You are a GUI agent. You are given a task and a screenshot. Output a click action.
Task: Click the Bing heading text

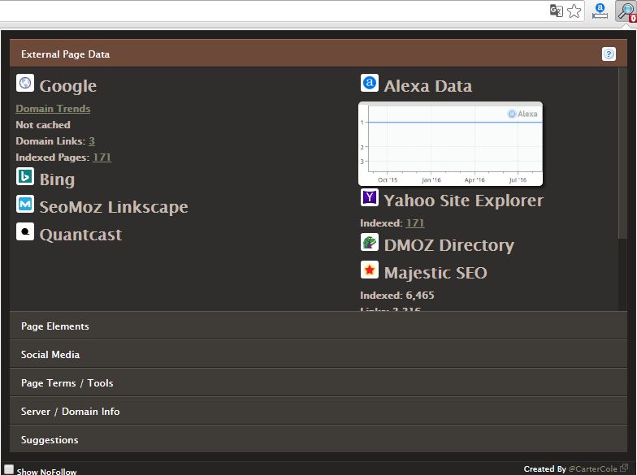pyautogui.click(x=57, y=179)
